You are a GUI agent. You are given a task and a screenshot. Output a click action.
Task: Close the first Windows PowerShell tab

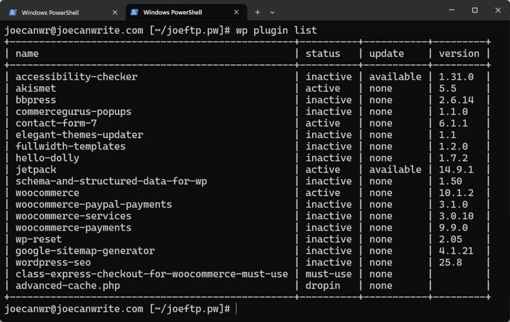(115, 11)
